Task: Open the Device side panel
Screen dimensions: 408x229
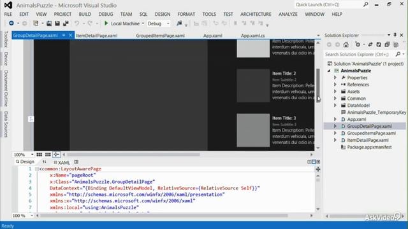Action: point(6,59)
